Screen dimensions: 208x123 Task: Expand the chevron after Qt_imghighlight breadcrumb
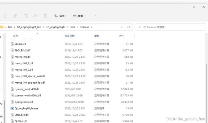68,27
